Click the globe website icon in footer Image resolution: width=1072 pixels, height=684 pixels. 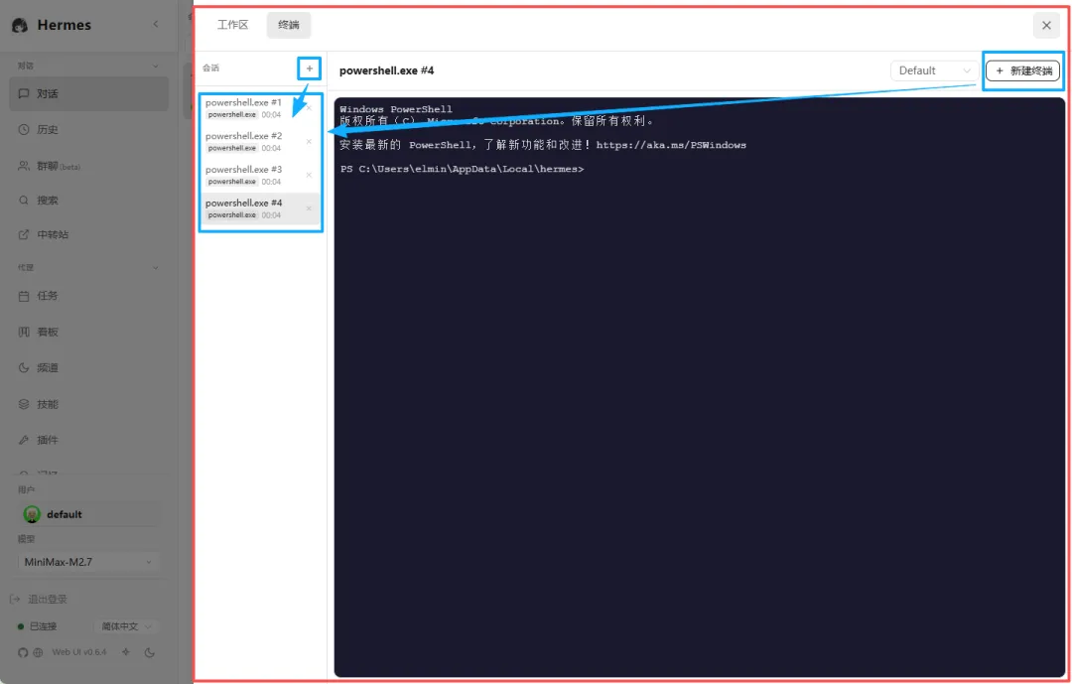39,652
